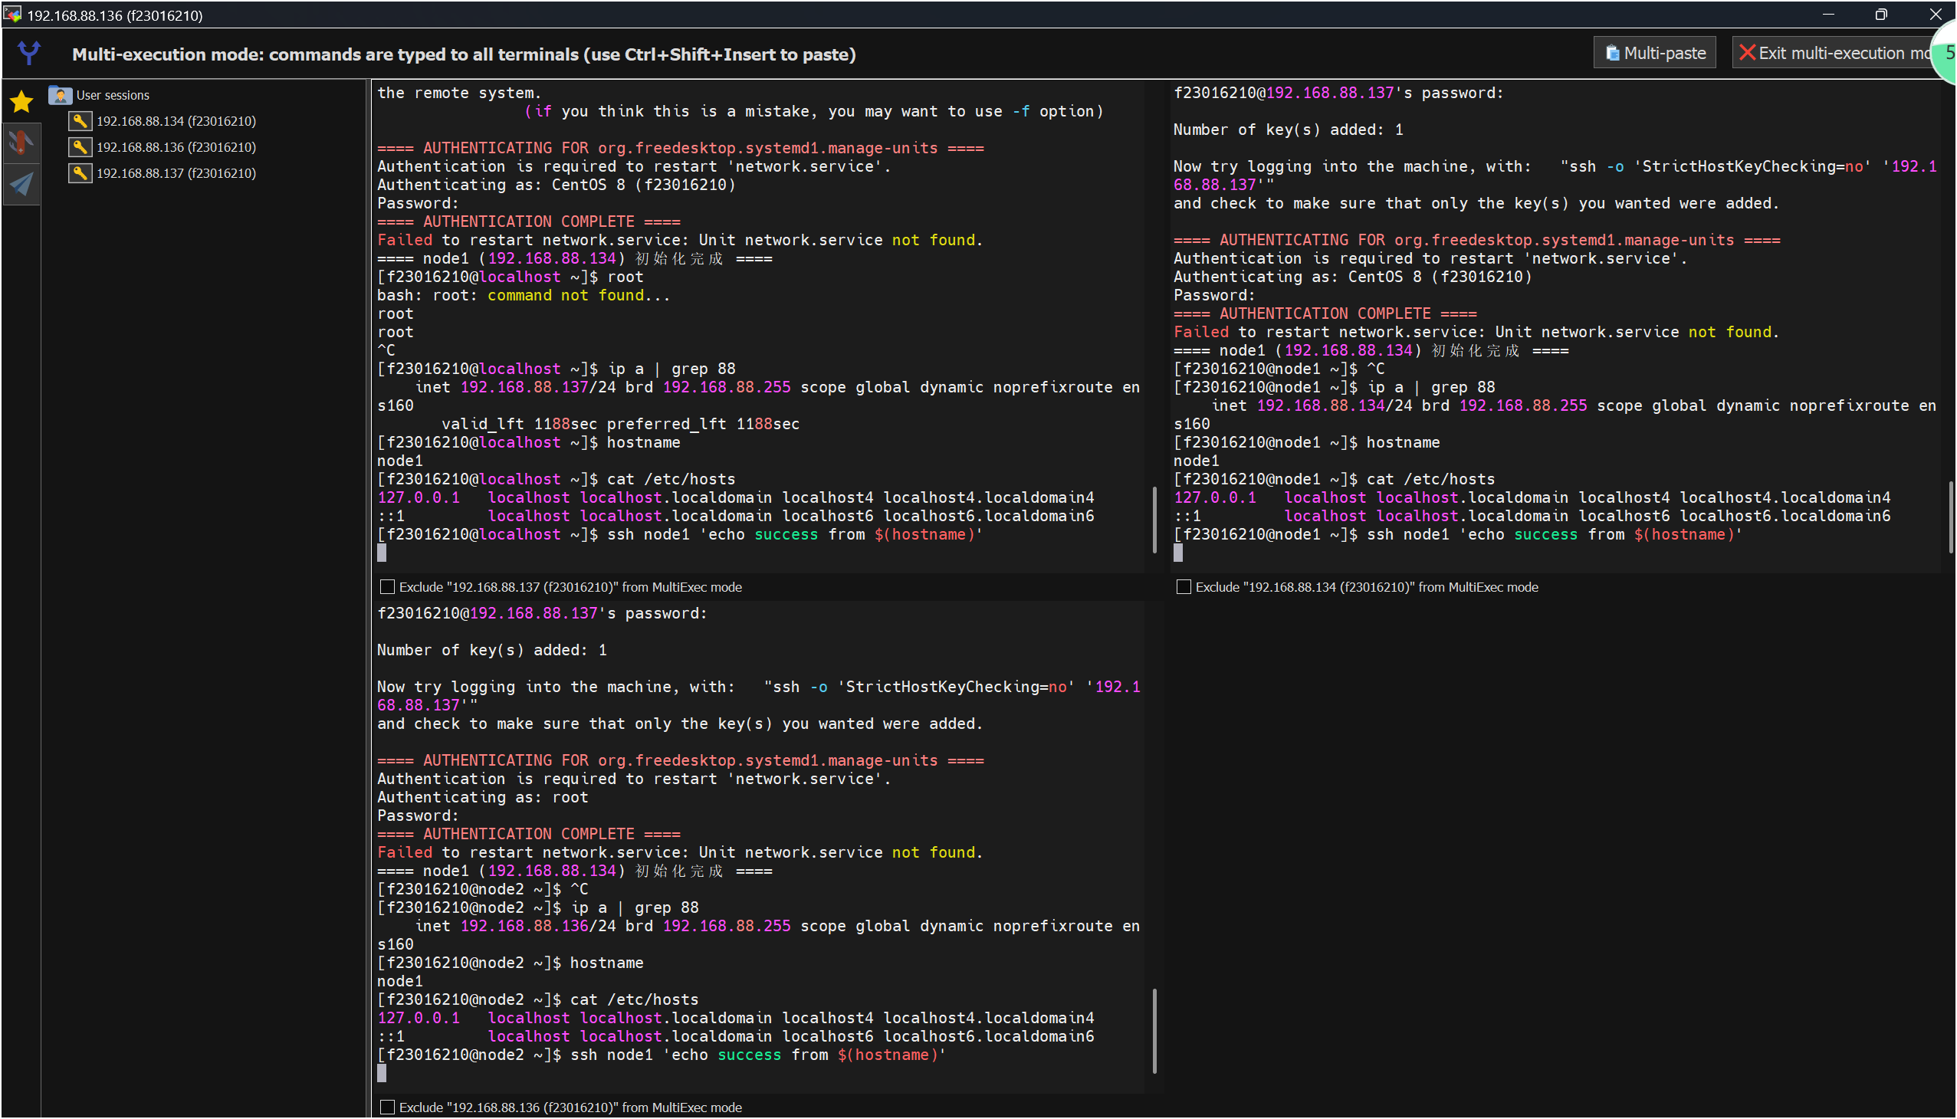Collapse the User sessions tree node
The width and height of the screenshot is (1957, 1119).
tap(112, 95)
